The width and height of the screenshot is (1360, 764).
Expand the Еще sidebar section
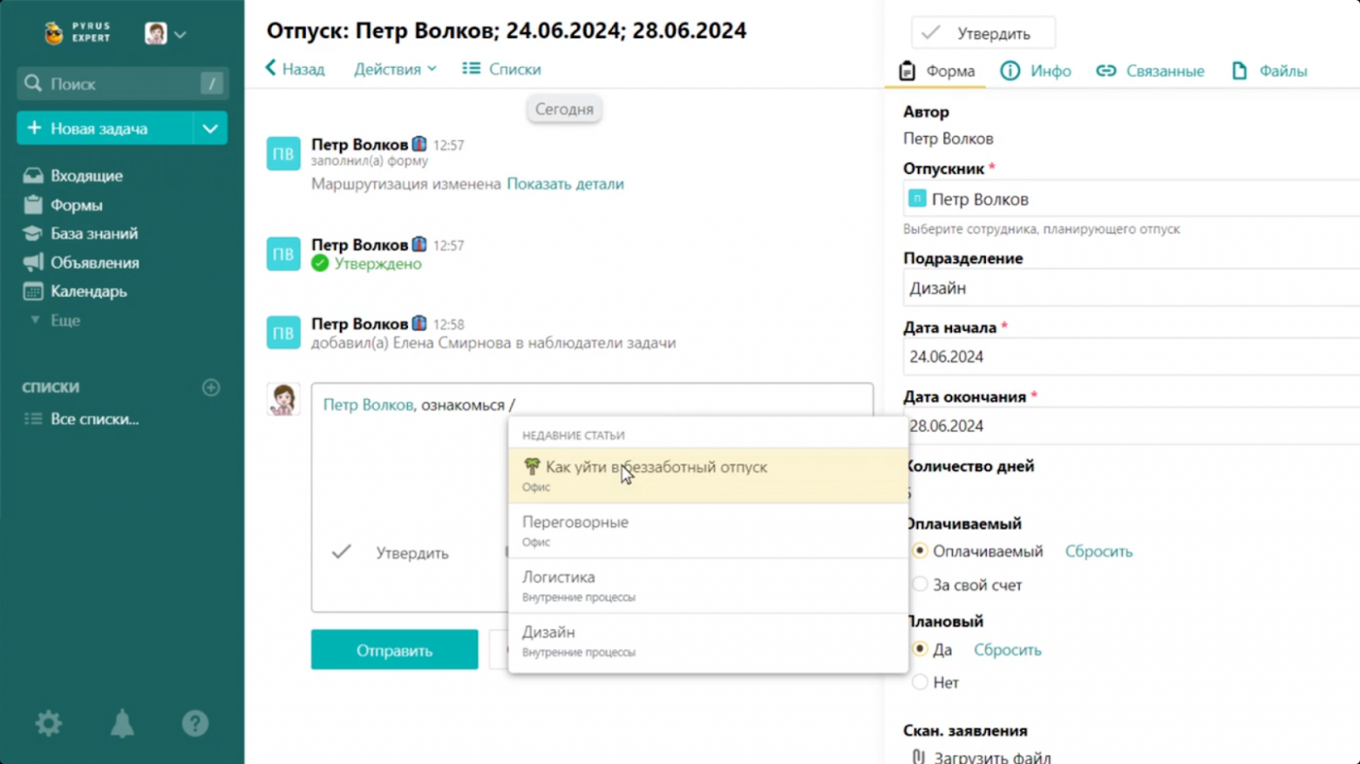click(x=64, y=321)
